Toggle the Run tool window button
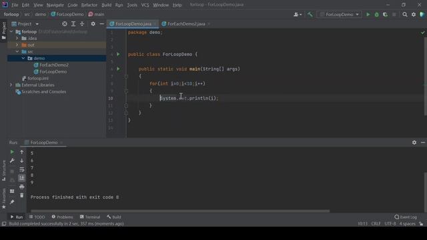 16,217
